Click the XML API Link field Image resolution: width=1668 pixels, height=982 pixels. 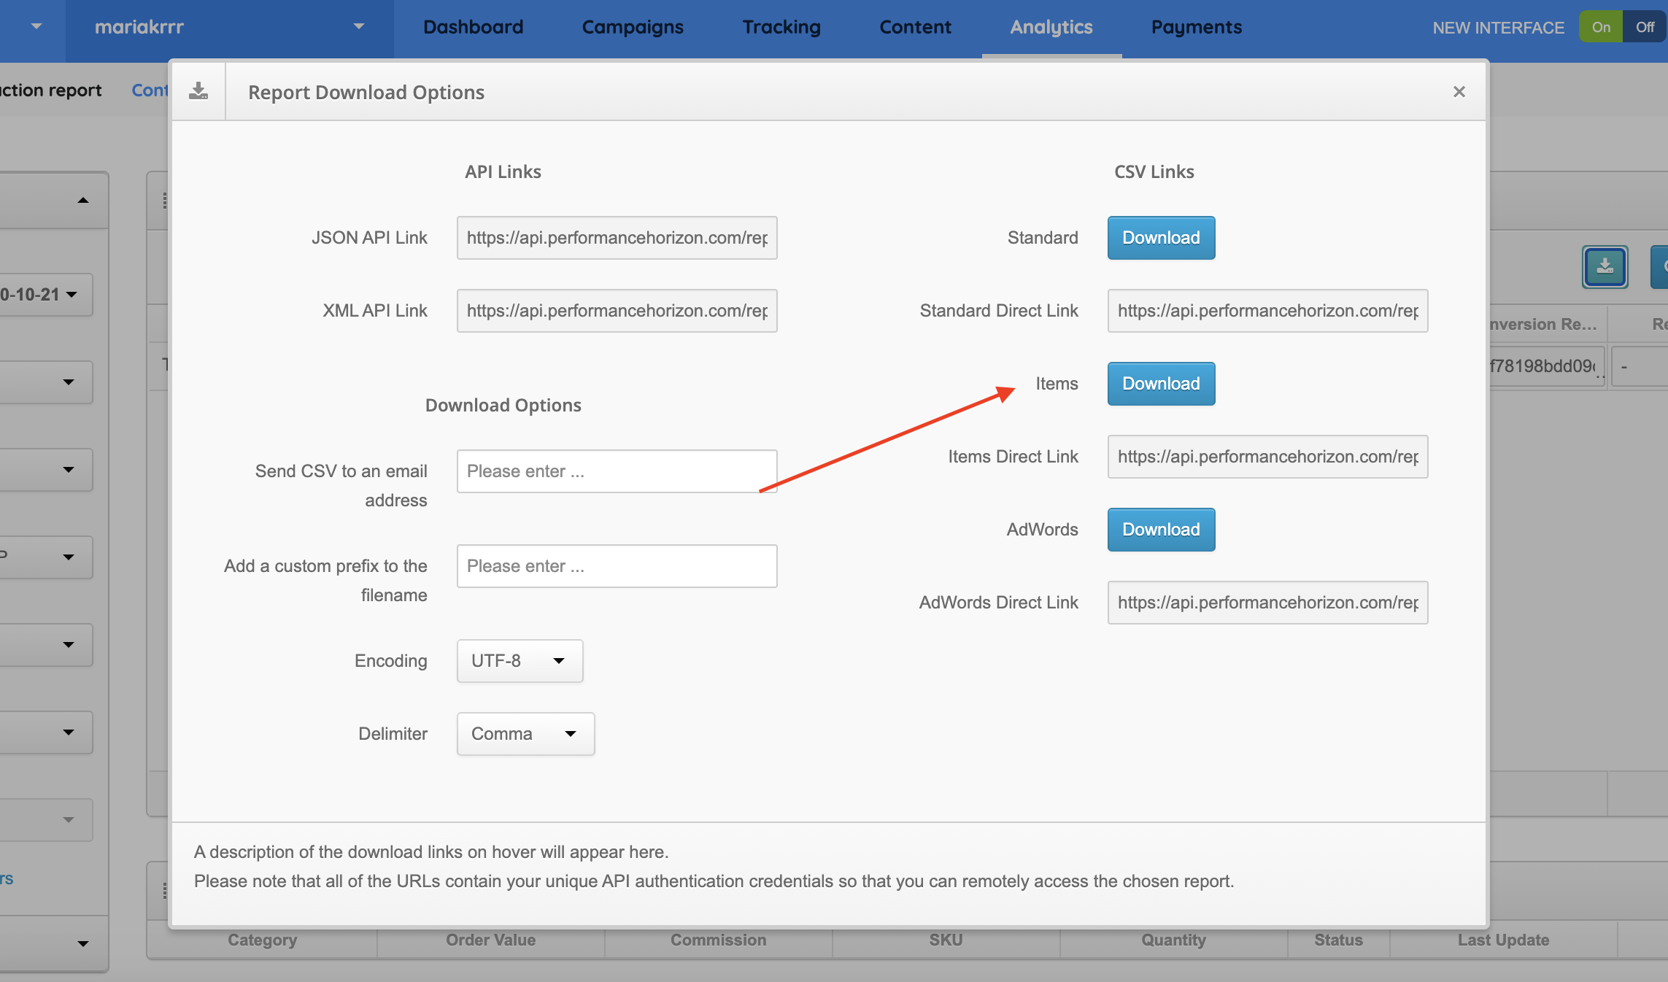tap(617, 311)
